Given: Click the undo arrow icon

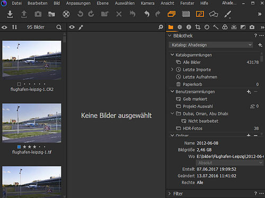Looking at the screenshot, I should click(147, 14).
